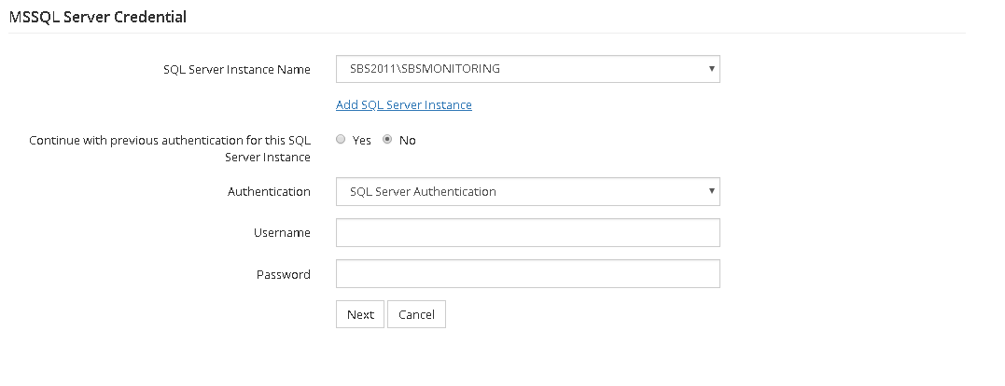Click the Cancel button
The height and width of the screenshot is (386, 1005).
click(x=416, y=314)
